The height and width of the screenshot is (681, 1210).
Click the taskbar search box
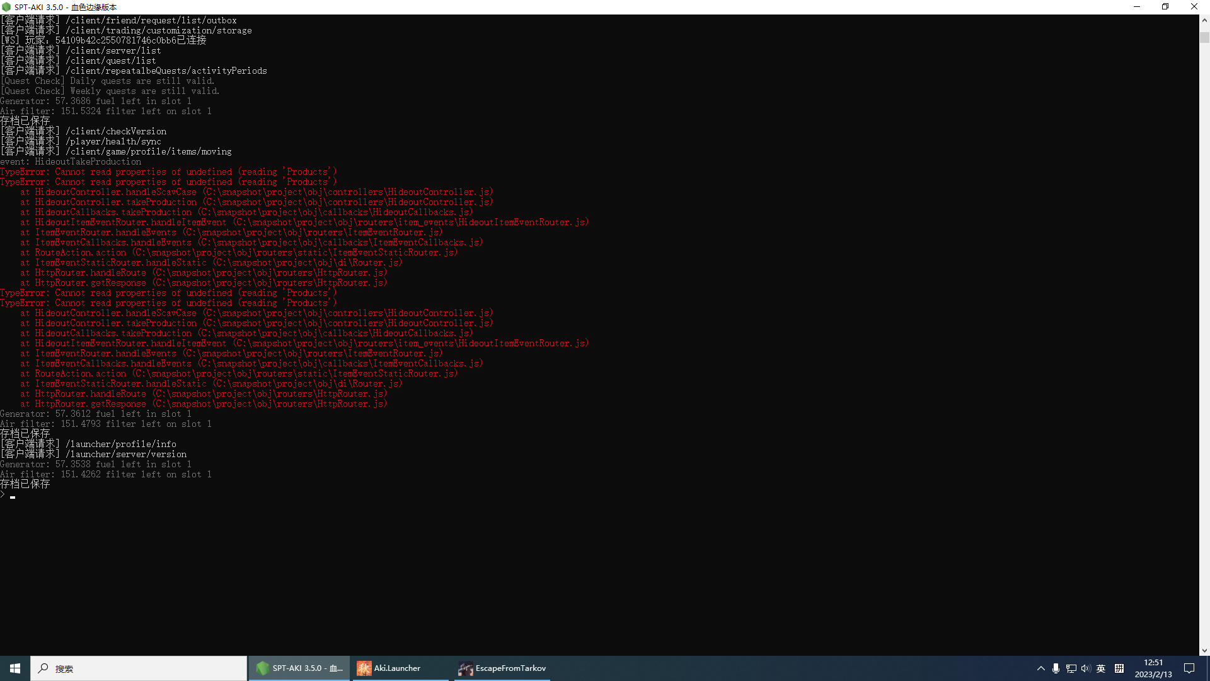(139, 668)
